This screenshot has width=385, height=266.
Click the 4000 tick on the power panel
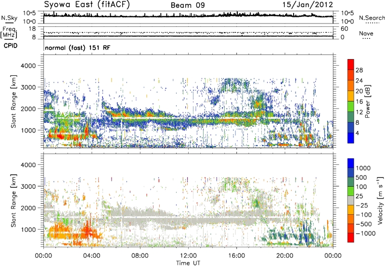[x=28, y=66]
